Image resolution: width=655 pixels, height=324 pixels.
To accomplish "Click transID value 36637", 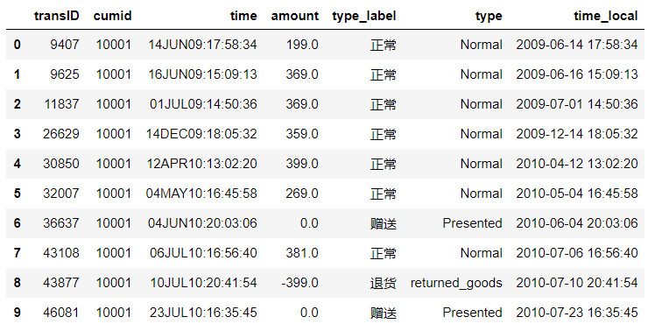I will click(x=60, y=223).
